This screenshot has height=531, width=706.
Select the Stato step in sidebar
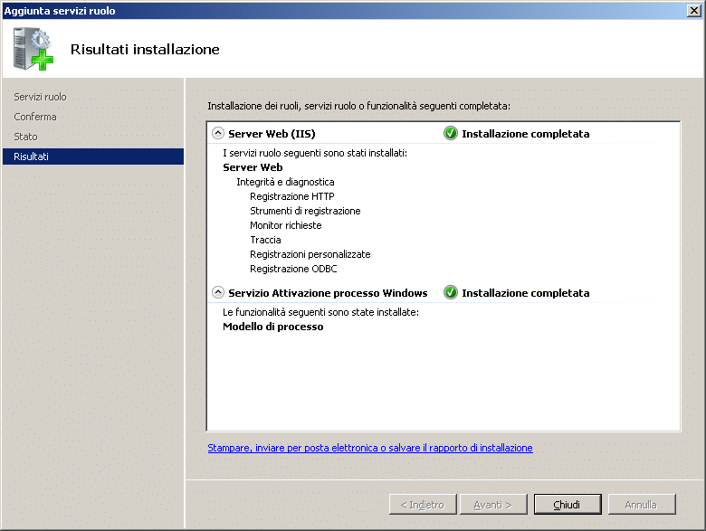[x=25, y=137]
